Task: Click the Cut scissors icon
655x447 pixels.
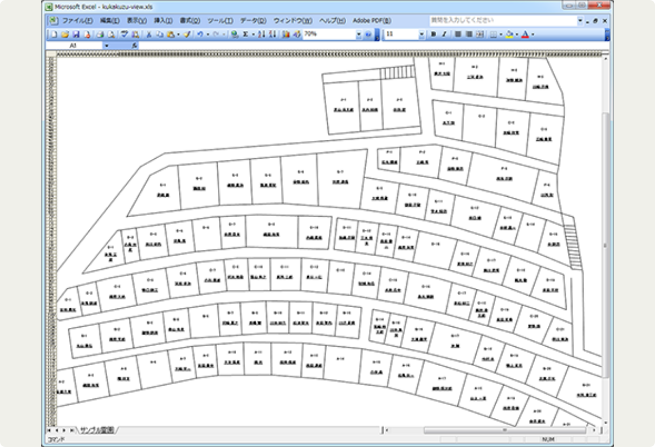Action: tap(149, 34)
